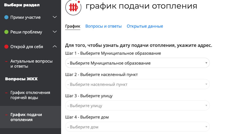236x134 pixels.
Task: Open the Выберите улицу dropdown
Action: 137,106
